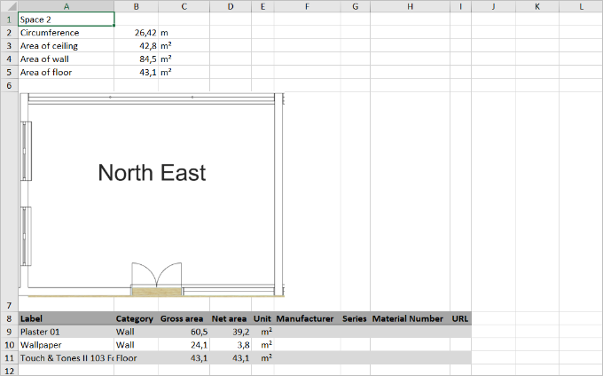603x376 pixels.
Task: Click the "Material Number" header cell
Action: coord(410,318)
